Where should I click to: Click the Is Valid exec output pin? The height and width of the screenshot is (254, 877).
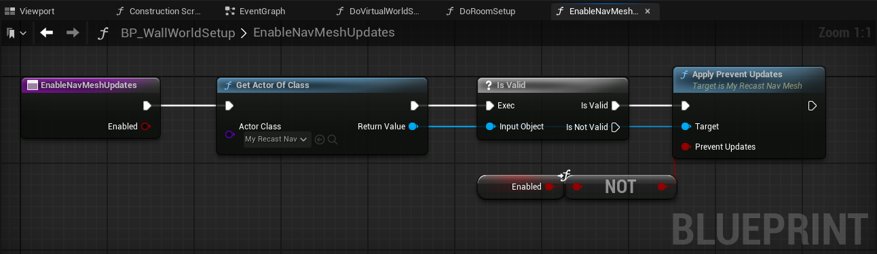[616, 106]
